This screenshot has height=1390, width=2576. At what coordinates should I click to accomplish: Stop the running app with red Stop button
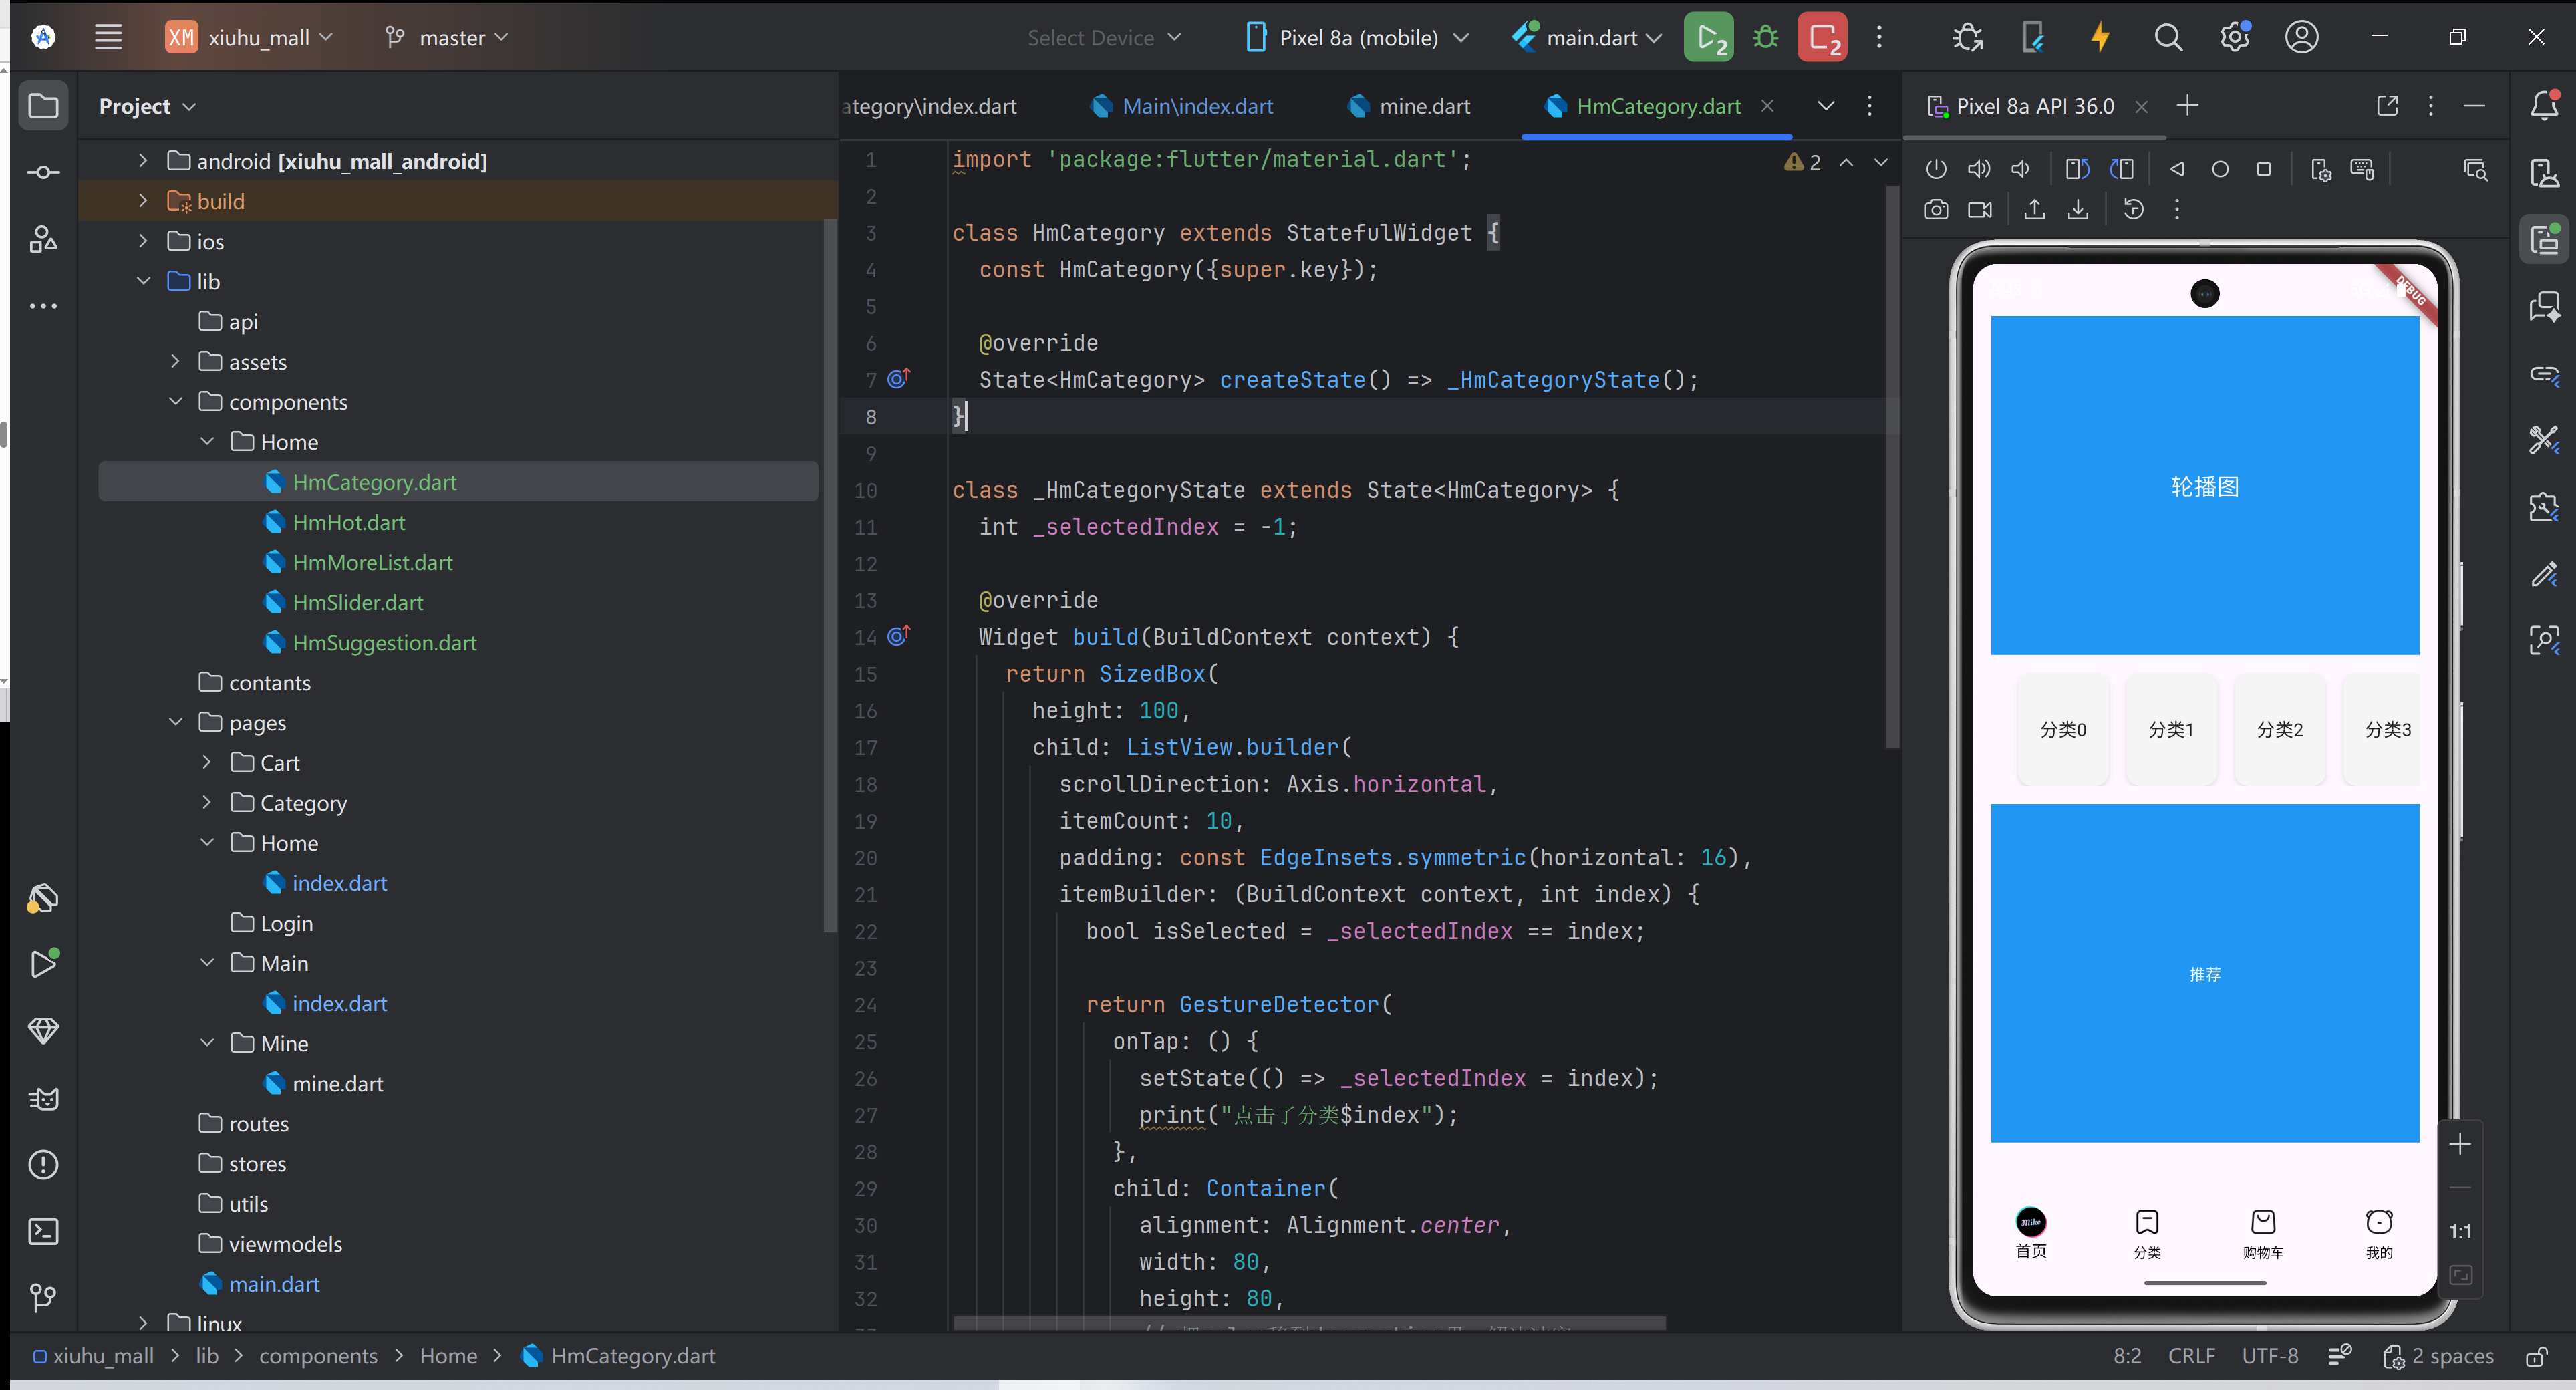pos(1822,38)
